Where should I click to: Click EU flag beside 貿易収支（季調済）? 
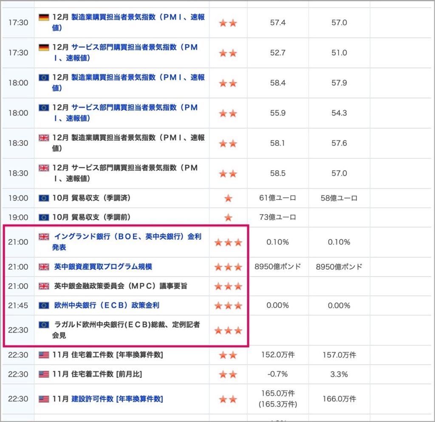44,198
